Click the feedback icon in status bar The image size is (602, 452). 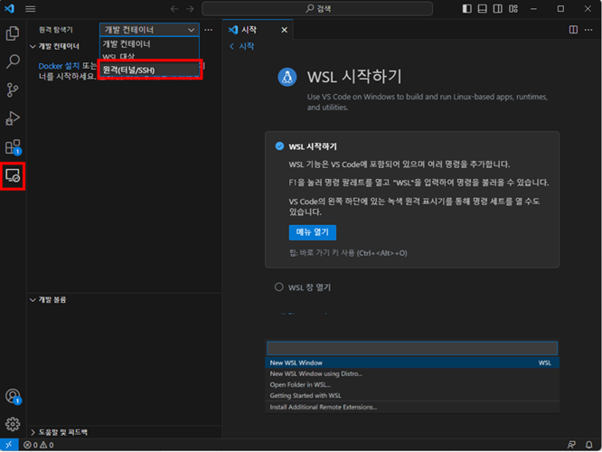tap(571, 445)
